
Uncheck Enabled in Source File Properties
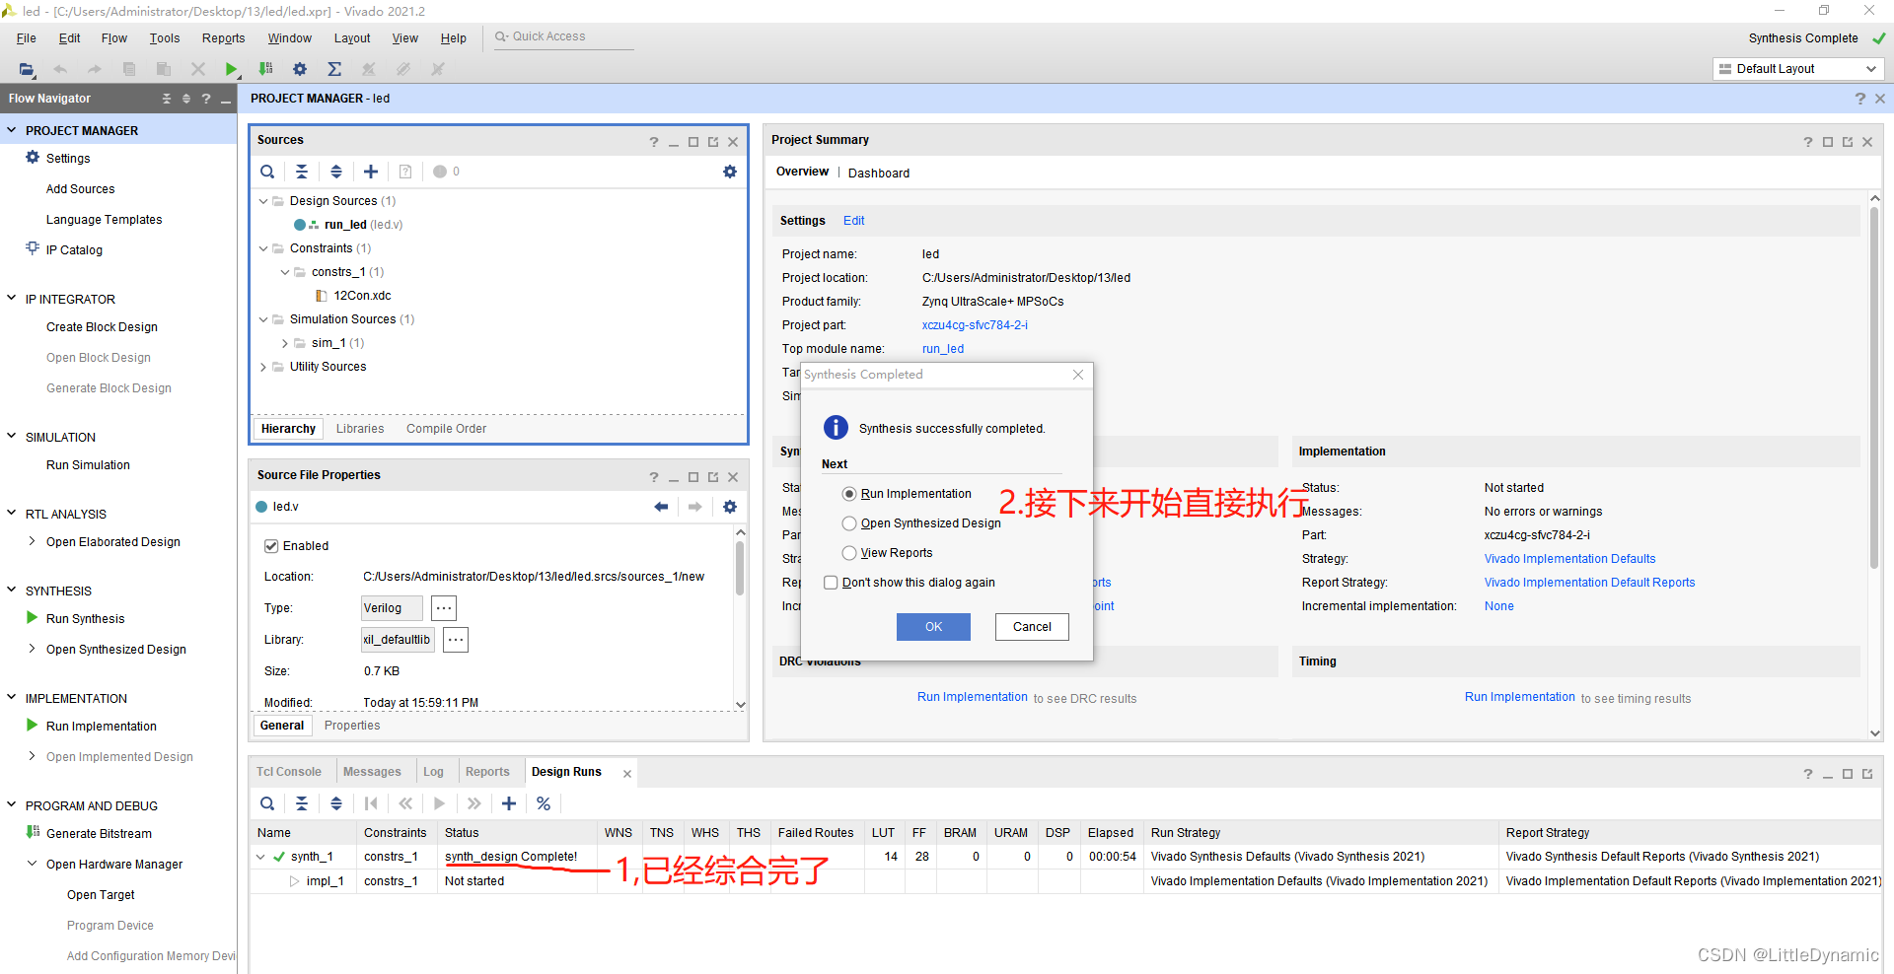pyautogui.click(x=270, y=545)
